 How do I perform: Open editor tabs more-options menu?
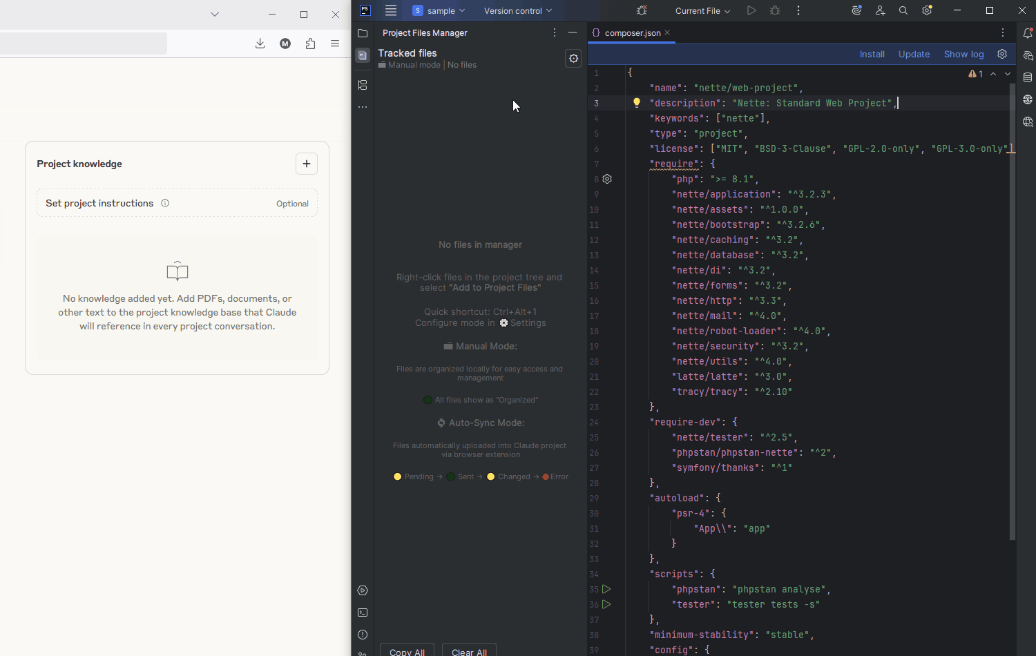point(1003,32)
